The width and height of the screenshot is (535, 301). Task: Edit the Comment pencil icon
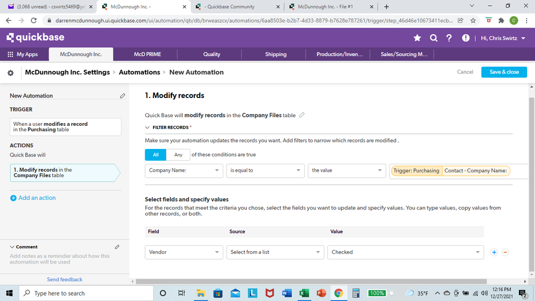(x=117, y=247)
